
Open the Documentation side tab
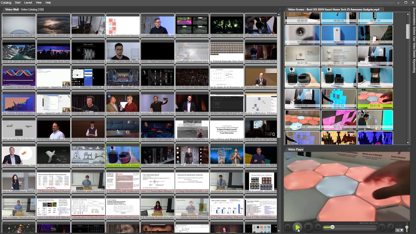coord(414,17)
